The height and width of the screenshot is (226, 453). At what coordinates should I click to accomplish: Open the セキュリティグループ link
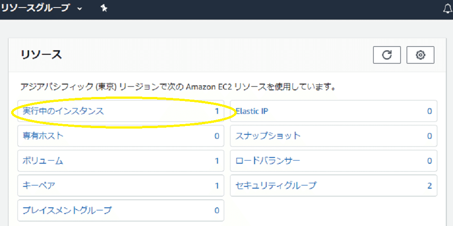[x=276, y=186]
